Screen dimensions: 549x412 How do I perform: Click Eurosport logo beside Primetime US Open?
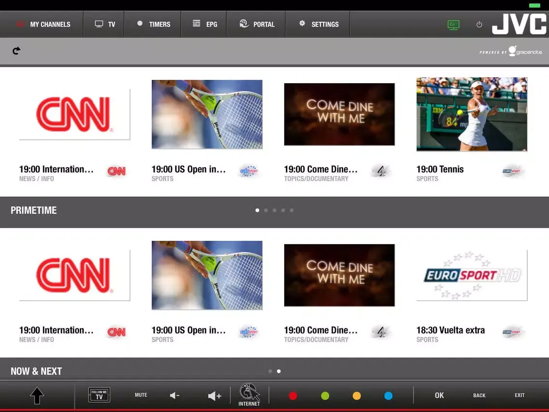pos(249,171)
